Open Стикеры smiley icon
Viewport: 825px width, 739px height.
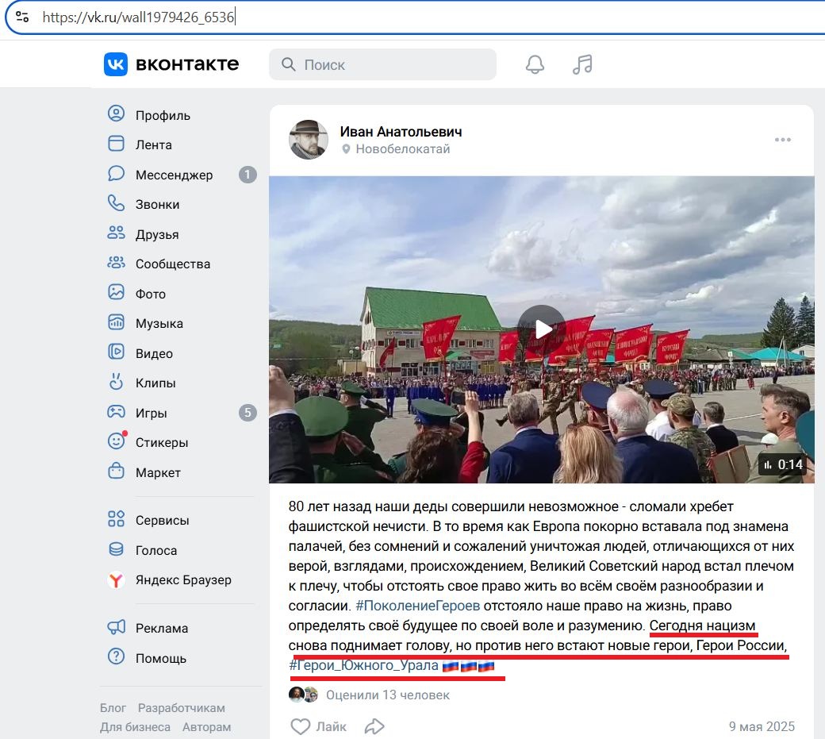coord(117,441)
